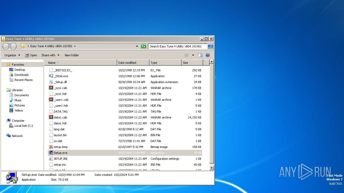The image size is (344, 193).
Task: Select the layout.bin file
Action: (x=60, y=135)
